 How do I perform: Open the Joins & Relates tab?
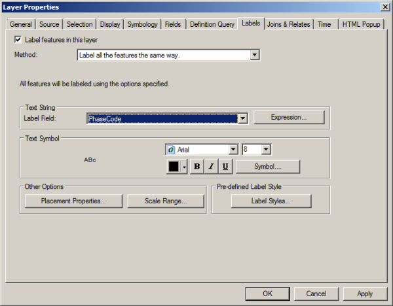coord(289,24)
